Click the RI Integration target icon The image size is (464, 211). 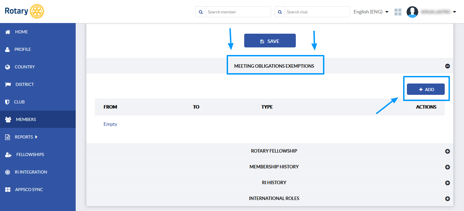coord(8,172)
